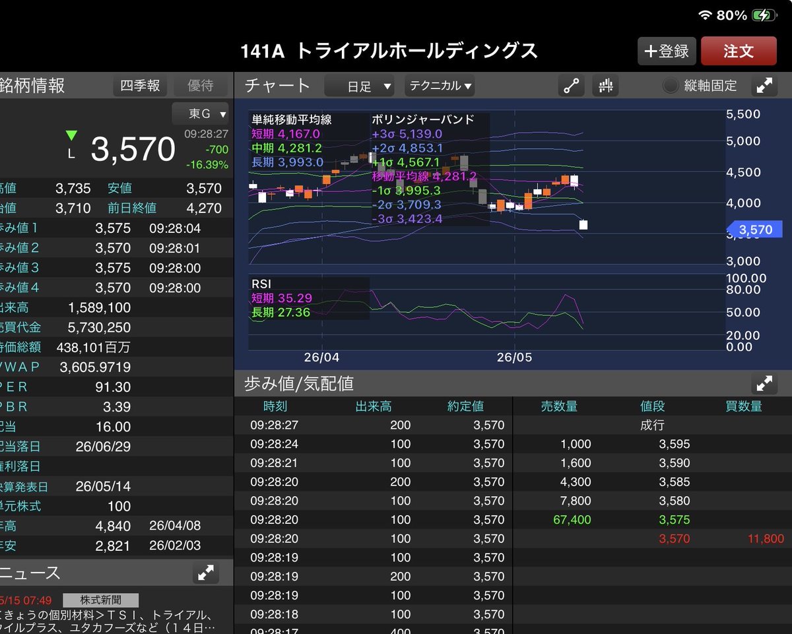Tap the VWAP value 3,605.9719

95,367
